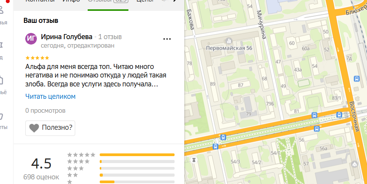
Task: Switch to the Контакты tab
Action: tap(40, 1)
